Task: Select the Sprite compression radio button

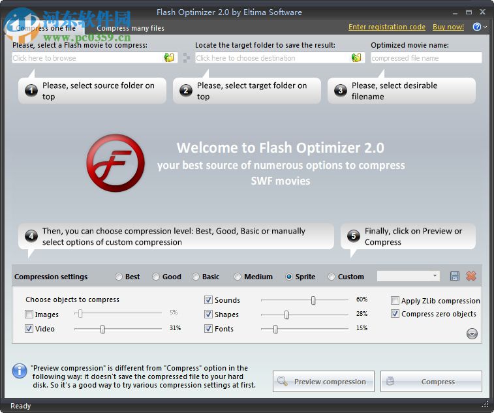Action: 289,277
